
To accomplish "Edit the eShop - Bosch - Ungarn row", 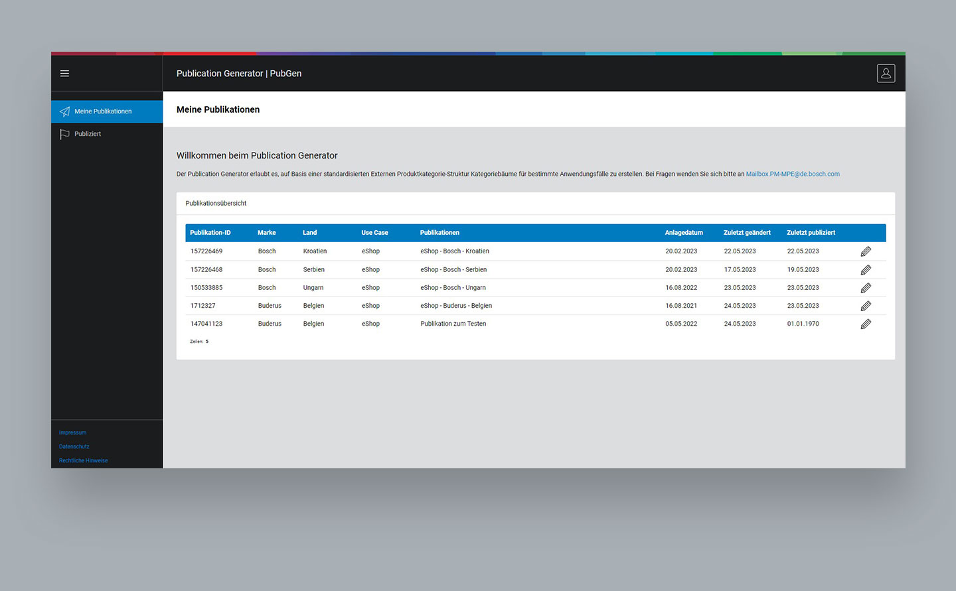I will [866, 288].
